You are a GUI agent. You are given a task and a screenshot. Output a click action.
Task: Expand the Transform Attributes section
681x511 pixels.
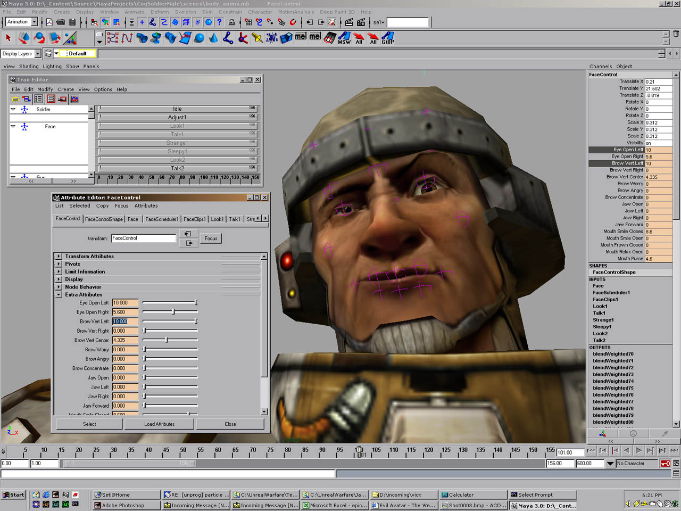[x=59, y=257]
